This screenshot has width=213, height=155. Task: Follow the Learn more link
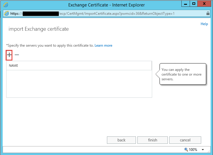pos(103,45)
